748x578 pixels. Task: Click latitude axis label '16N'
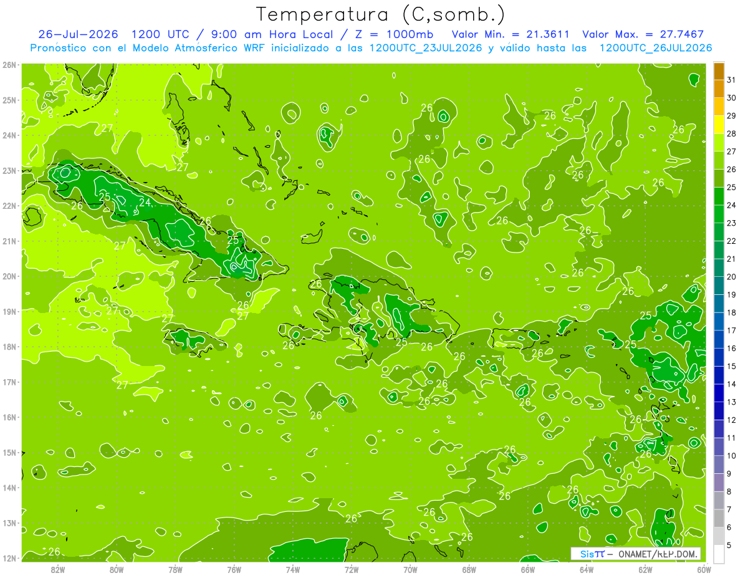9,417
